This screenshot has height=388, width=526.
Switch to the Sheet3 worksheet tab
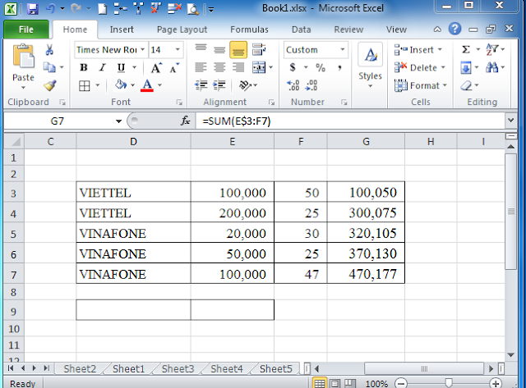click(178, 369)
